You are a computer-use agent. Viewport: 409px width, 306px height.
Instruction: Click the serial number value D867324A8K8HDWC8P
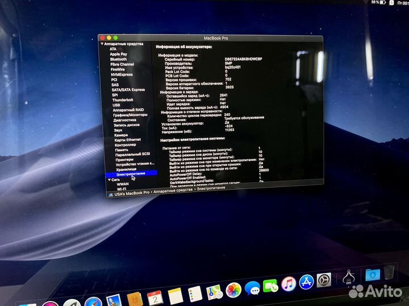coord(243,59)
